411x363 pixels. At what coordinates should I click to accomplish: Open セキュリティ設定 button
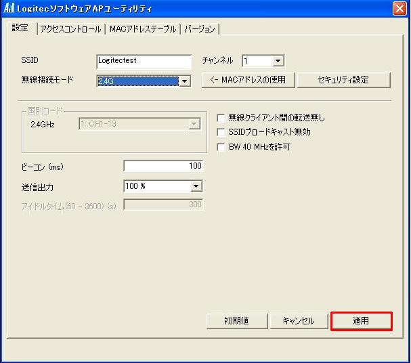click(344, 80)
